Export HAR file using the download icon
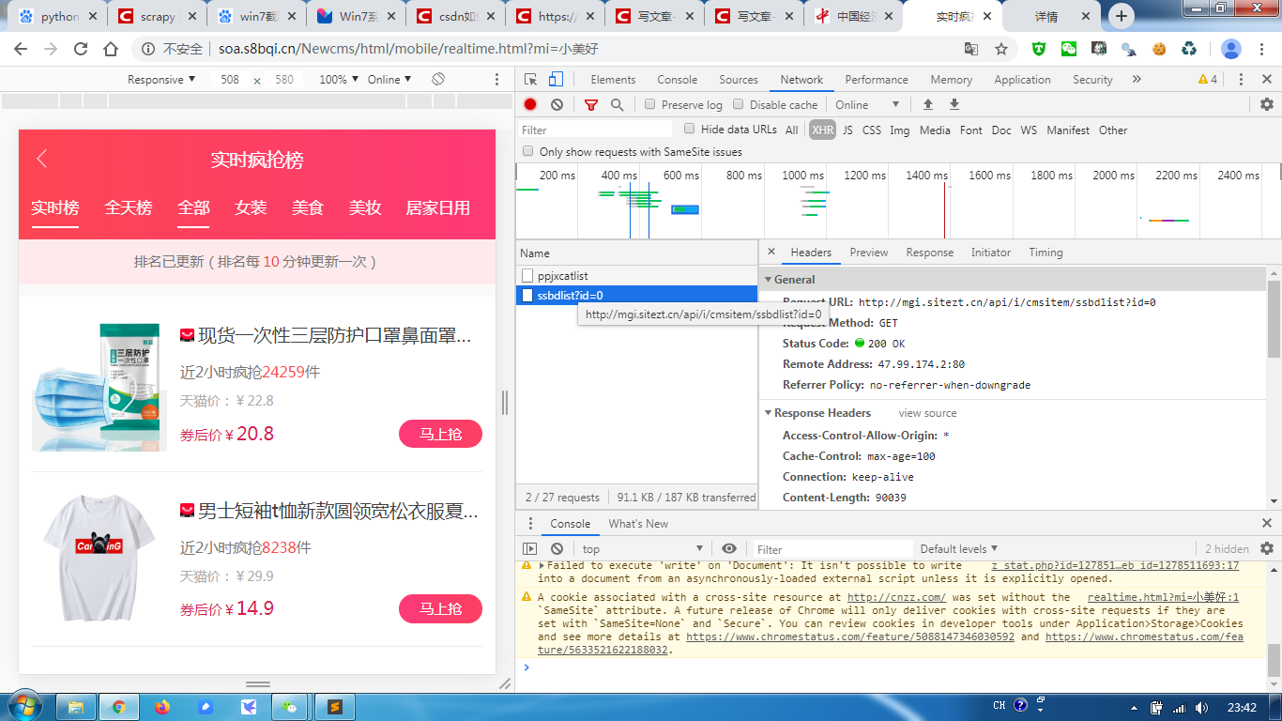 [x=954, y=104]
